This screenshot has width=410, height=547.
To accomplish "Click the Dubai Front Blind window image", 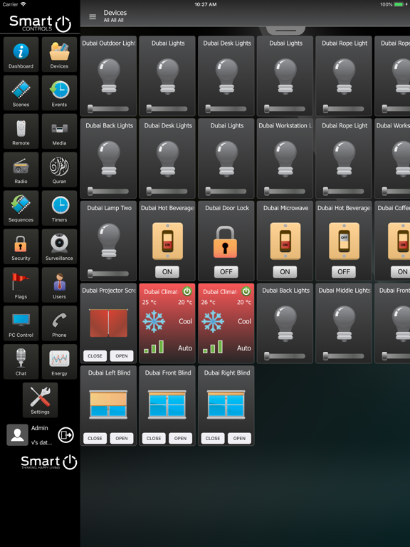I will tap(167, 405).
